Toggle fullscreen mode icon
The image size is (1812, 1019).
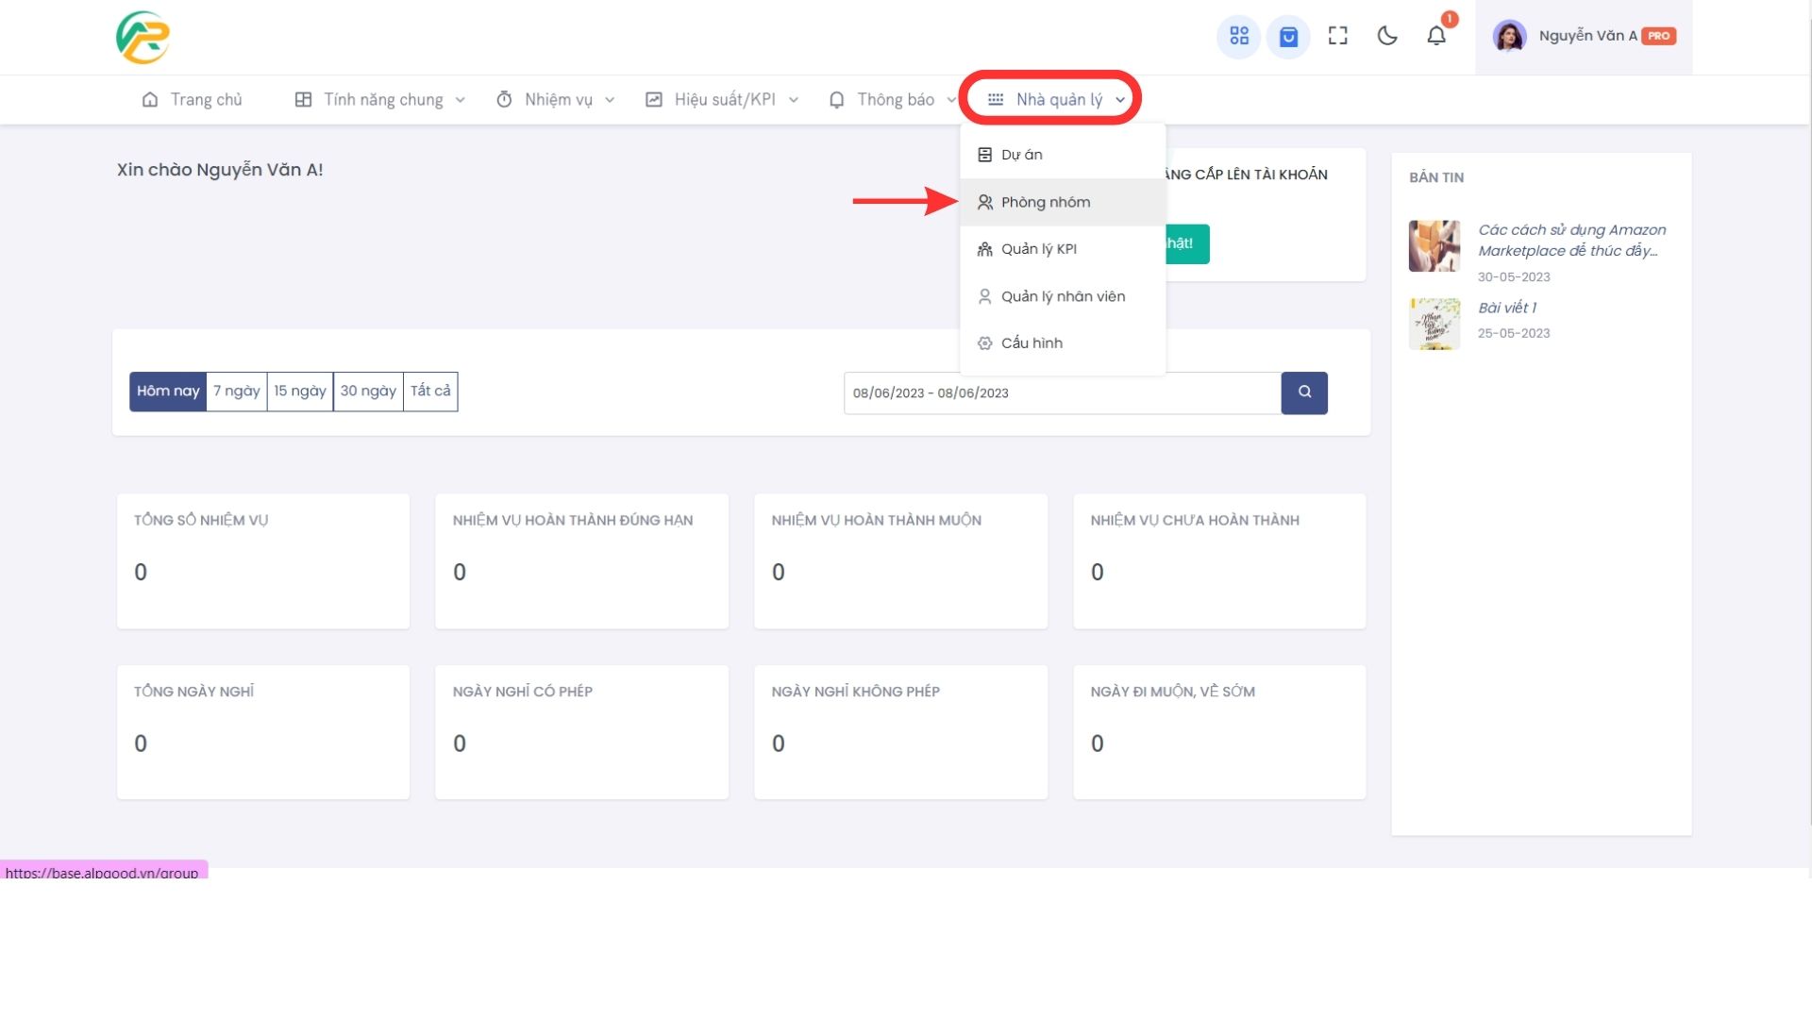tap(1338, 36)
